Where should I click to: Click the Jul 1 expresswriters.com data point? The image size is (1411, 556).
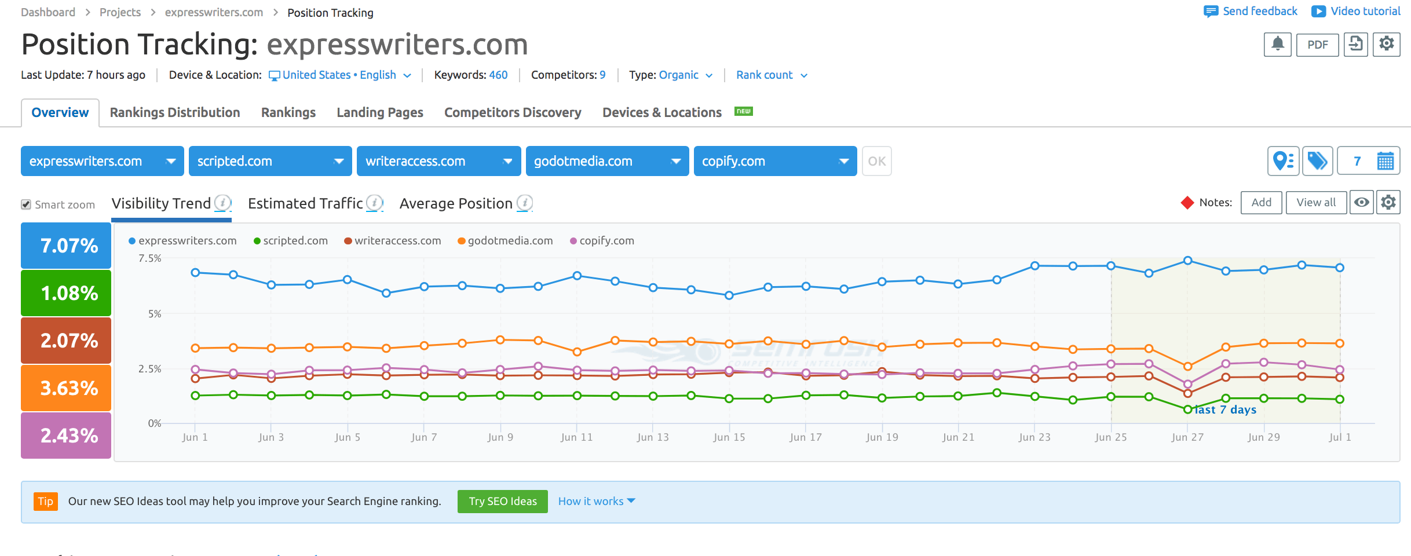pyautogui.click(x=1340, y=268)
